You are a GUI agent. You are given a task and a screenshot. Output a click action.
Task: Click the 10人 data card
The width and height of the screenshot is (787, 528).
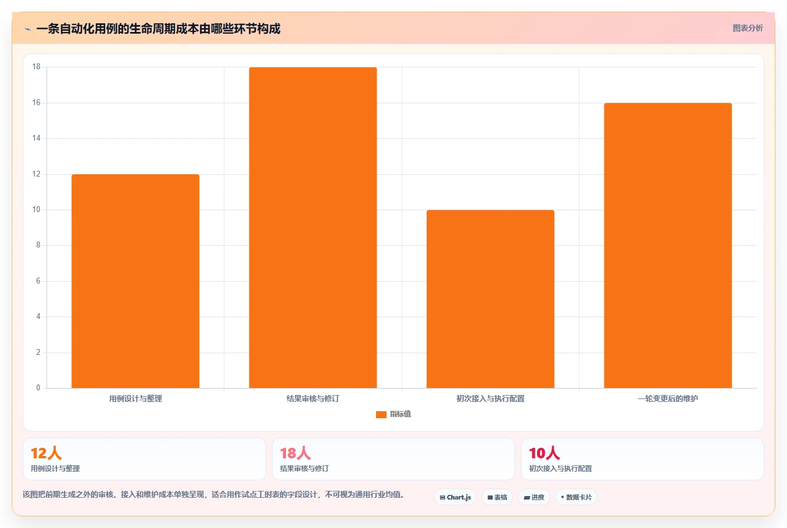pos(642,459)
